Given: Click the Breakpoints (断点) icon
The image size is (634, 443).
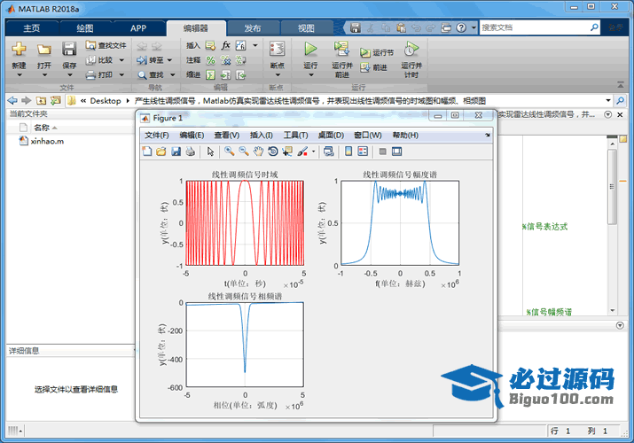Looking at the screenshot, I should pos(277,50).
